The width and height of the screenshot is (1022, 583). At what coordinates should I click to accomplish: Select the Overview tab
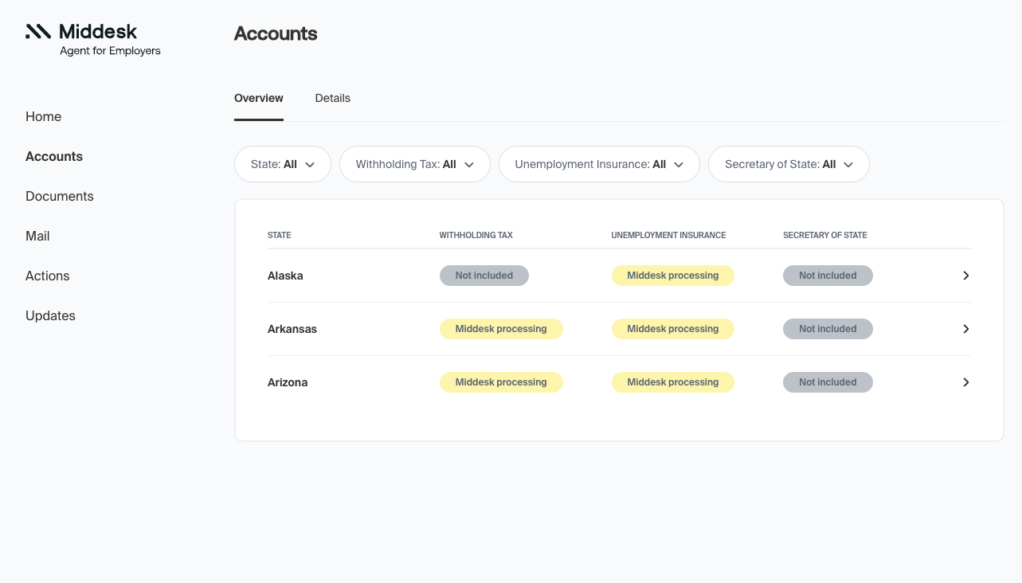tap(259, 98)
